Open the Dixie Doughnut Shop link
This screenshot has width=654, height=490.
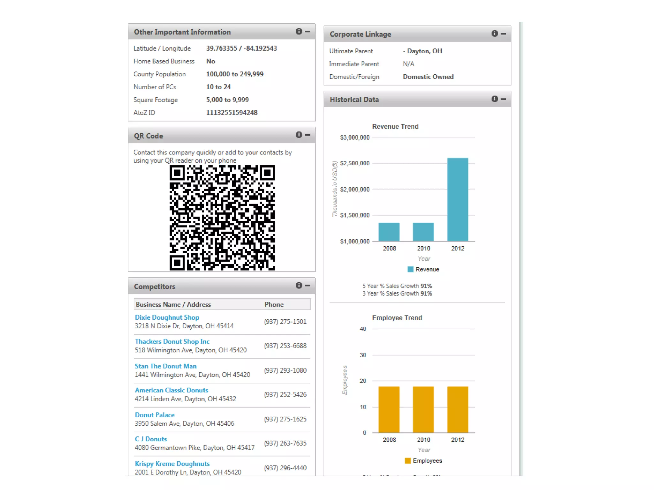[167, 317]
